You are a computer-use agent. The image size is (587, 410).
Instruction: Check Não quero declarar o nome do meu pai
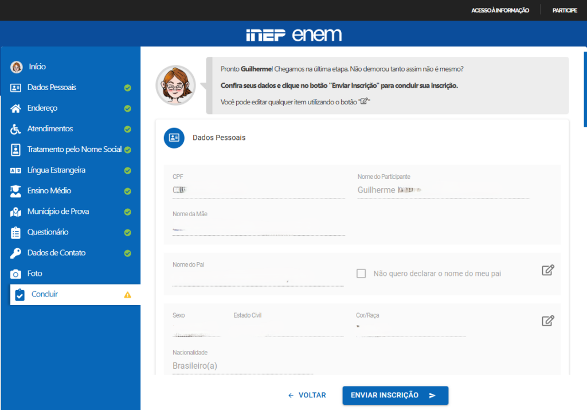(x=361, y=274)
